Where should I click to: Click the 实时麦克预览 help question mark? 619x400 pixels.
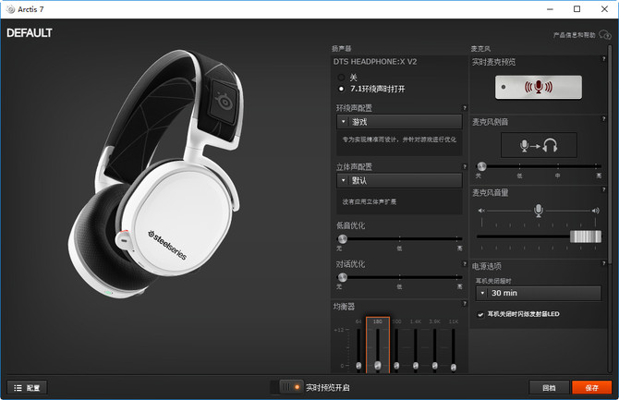(x=603, y=59)
